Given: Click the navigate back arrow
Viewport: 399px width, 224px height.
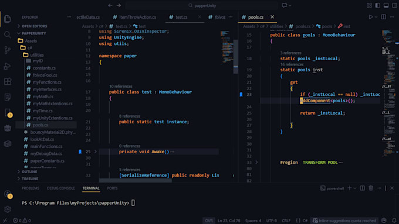Looking at the screenshot, I should click(110, 5).
